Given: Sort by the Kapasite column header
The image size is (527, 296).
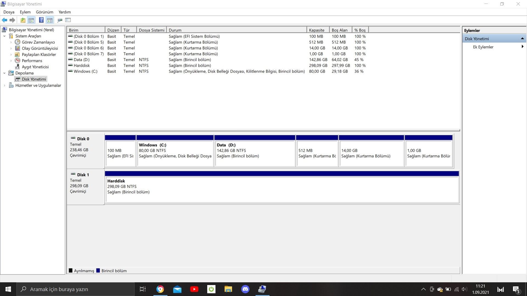Looking at the screenshot, I should click(316, 30).
